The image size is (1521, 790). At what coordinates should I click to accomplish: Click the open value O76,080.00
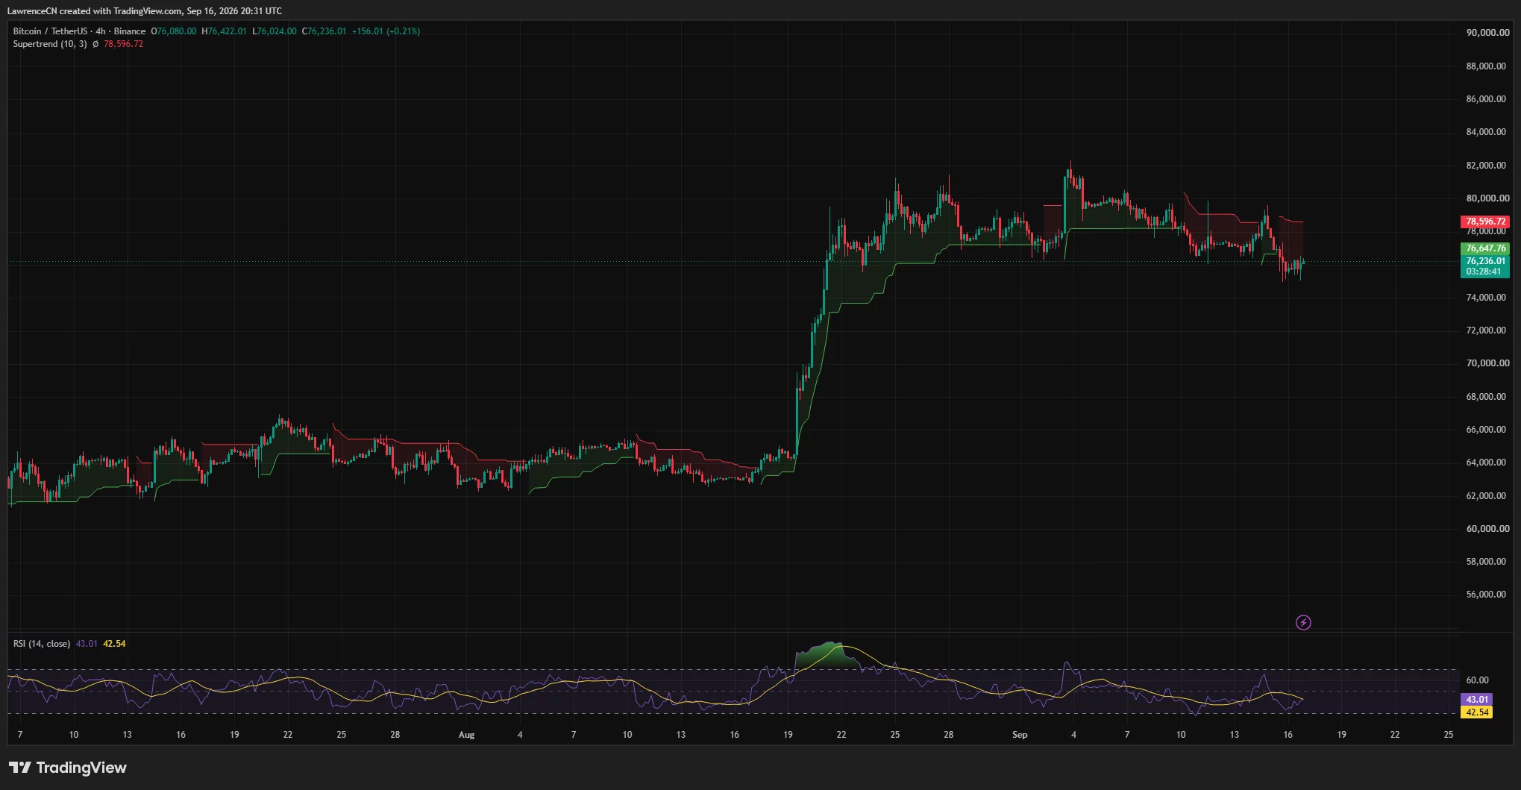click(174, 31)
